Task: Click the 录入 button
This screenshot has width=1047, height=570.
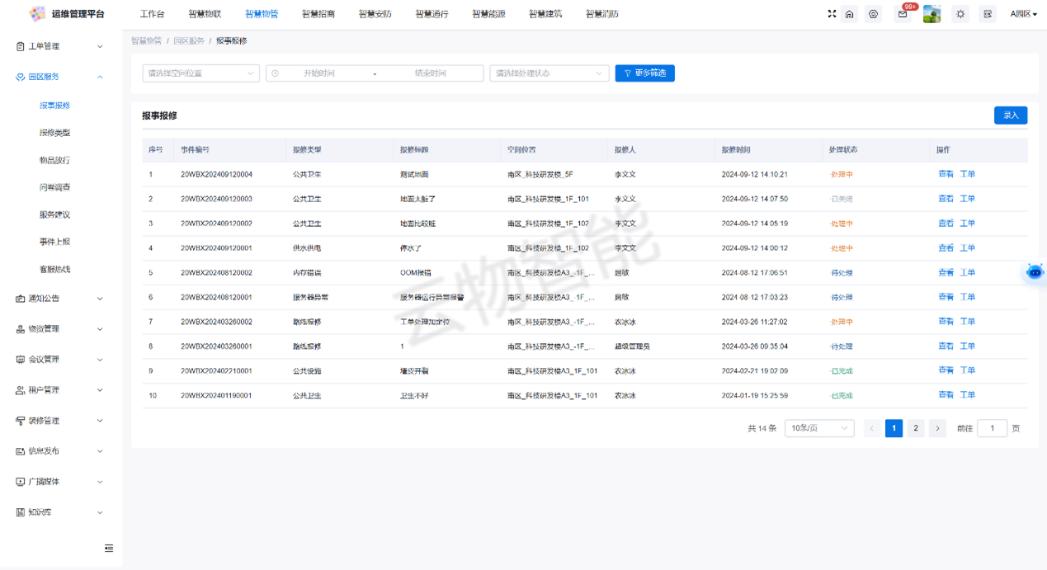Action: [x=1011, y=115]
